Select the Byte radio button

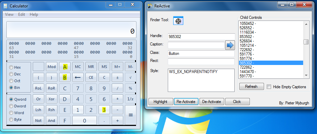[x=11, y=120]
